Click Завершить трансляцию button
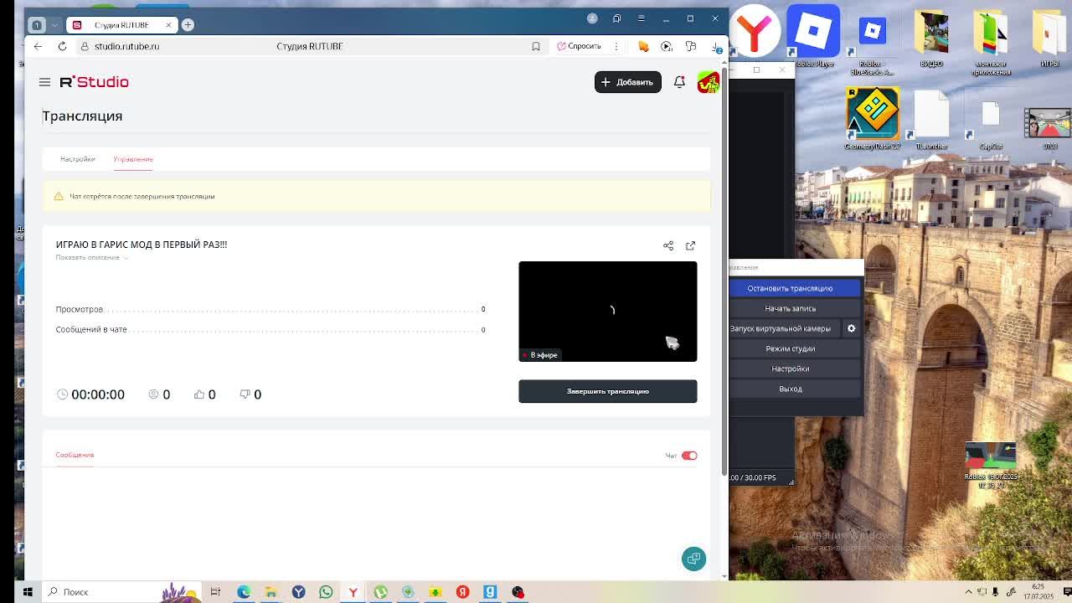Screen dimensions: 1072x603 [x=607, y=391]
